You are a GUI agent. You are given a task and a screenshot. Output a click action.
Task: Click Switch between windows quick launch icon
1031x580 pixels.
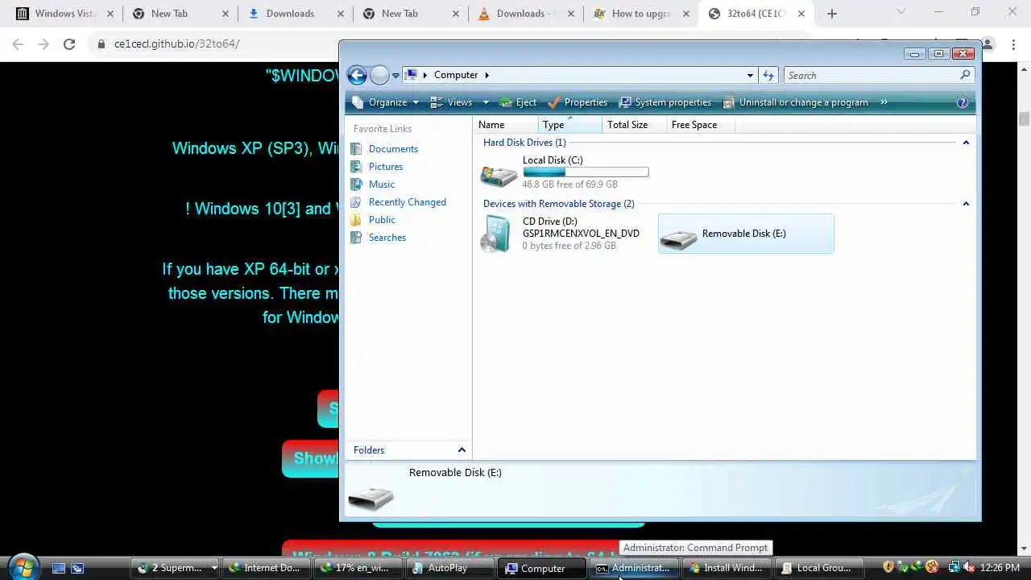(77, 568)
